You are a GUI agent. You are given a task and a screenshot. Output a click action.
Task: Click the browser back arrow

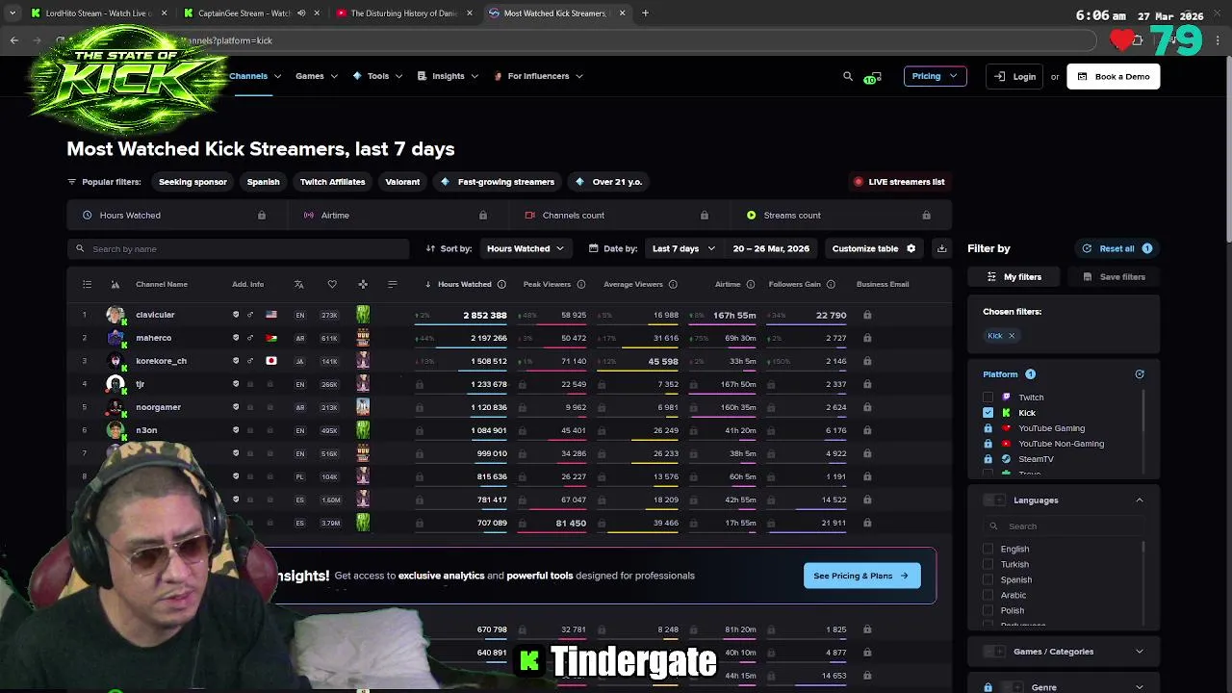(x=13, y=40)
